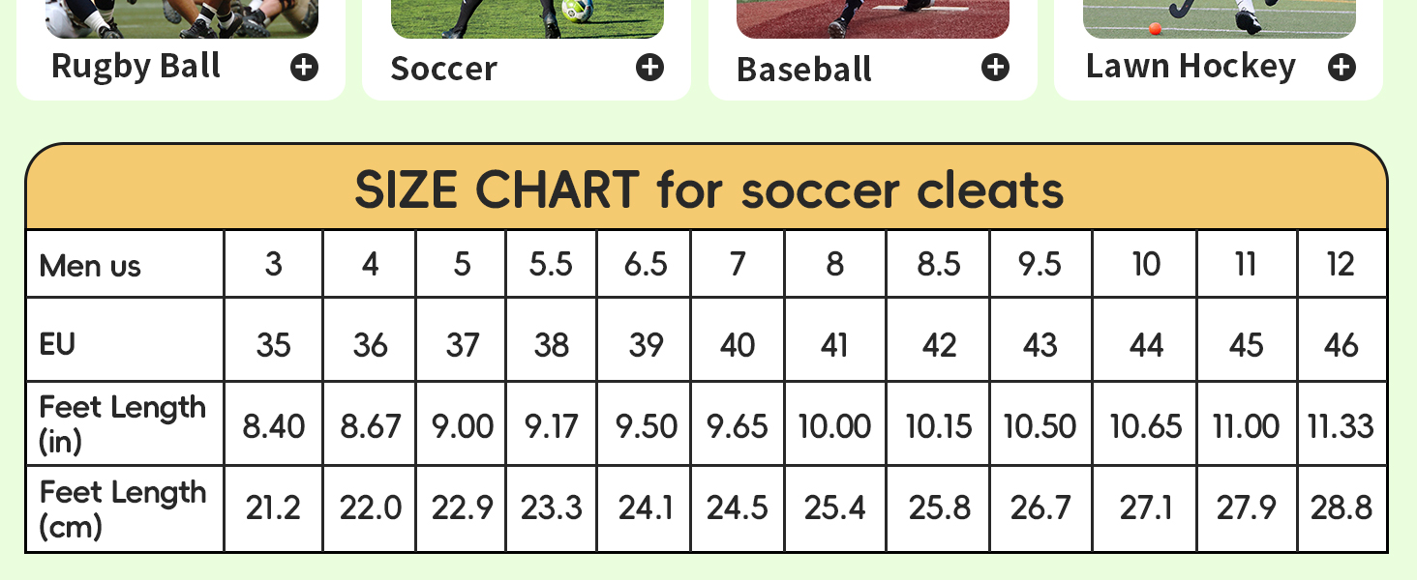Select the Lawn Hockey label
The height and width of the screenshot is (580, 1417).
1190,66
